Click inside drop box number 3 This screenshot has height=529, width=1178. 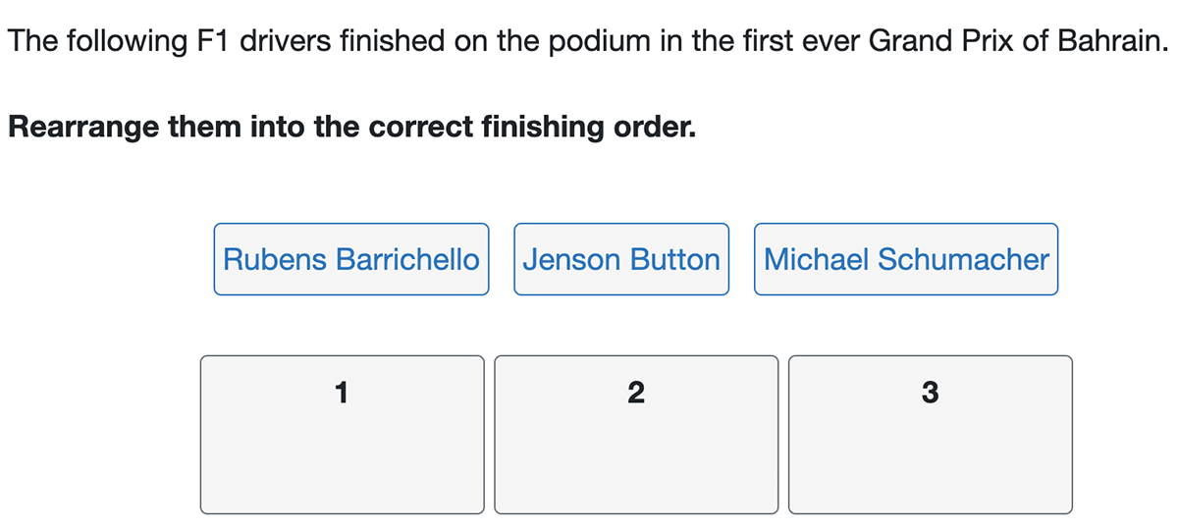tap(930, 451)
